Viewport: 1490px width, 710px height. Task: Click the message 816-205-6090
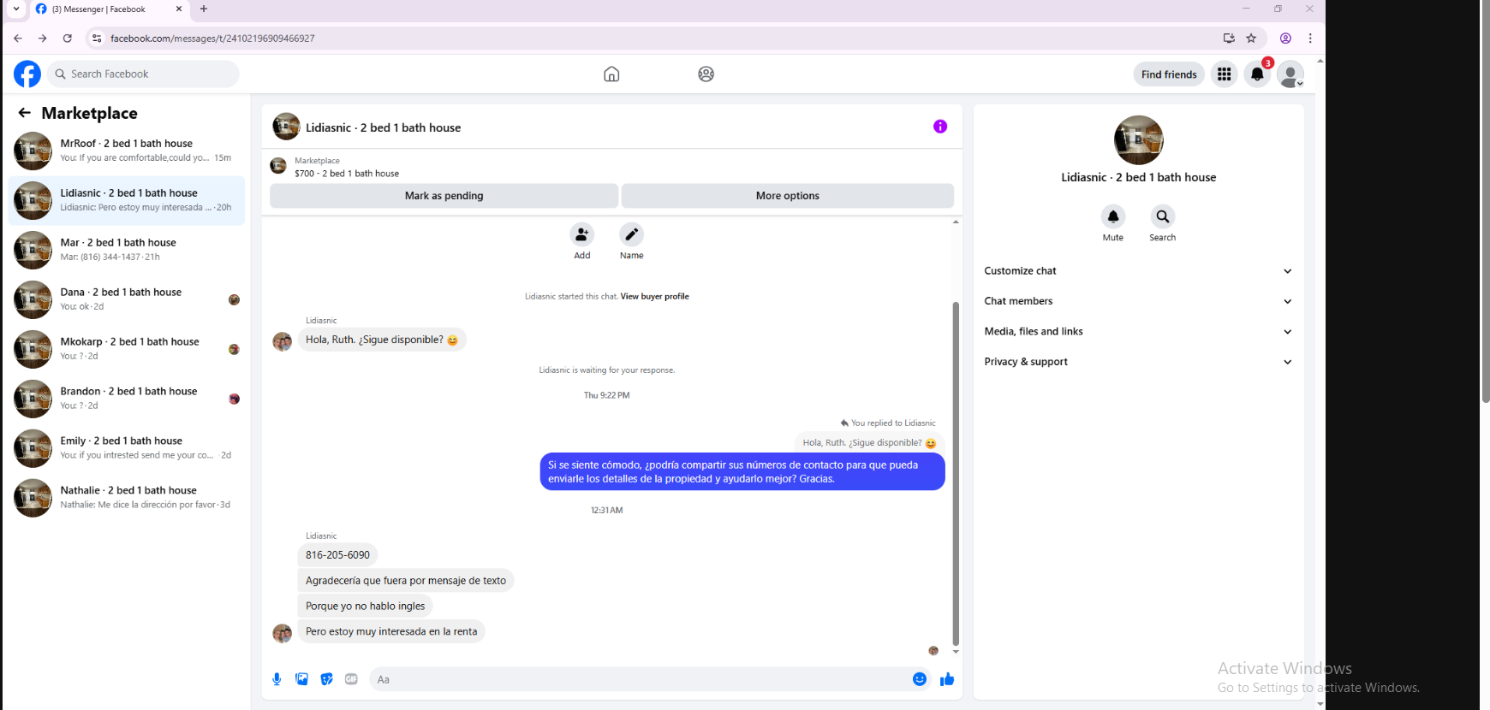337,555
